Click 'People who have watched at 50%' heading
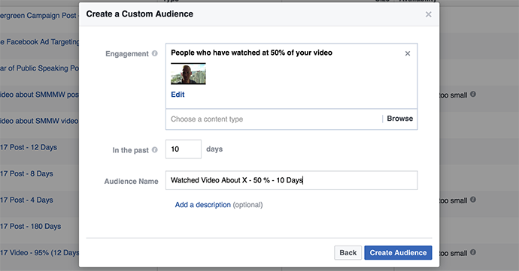519x271 pixels. (x=251, y=53)
